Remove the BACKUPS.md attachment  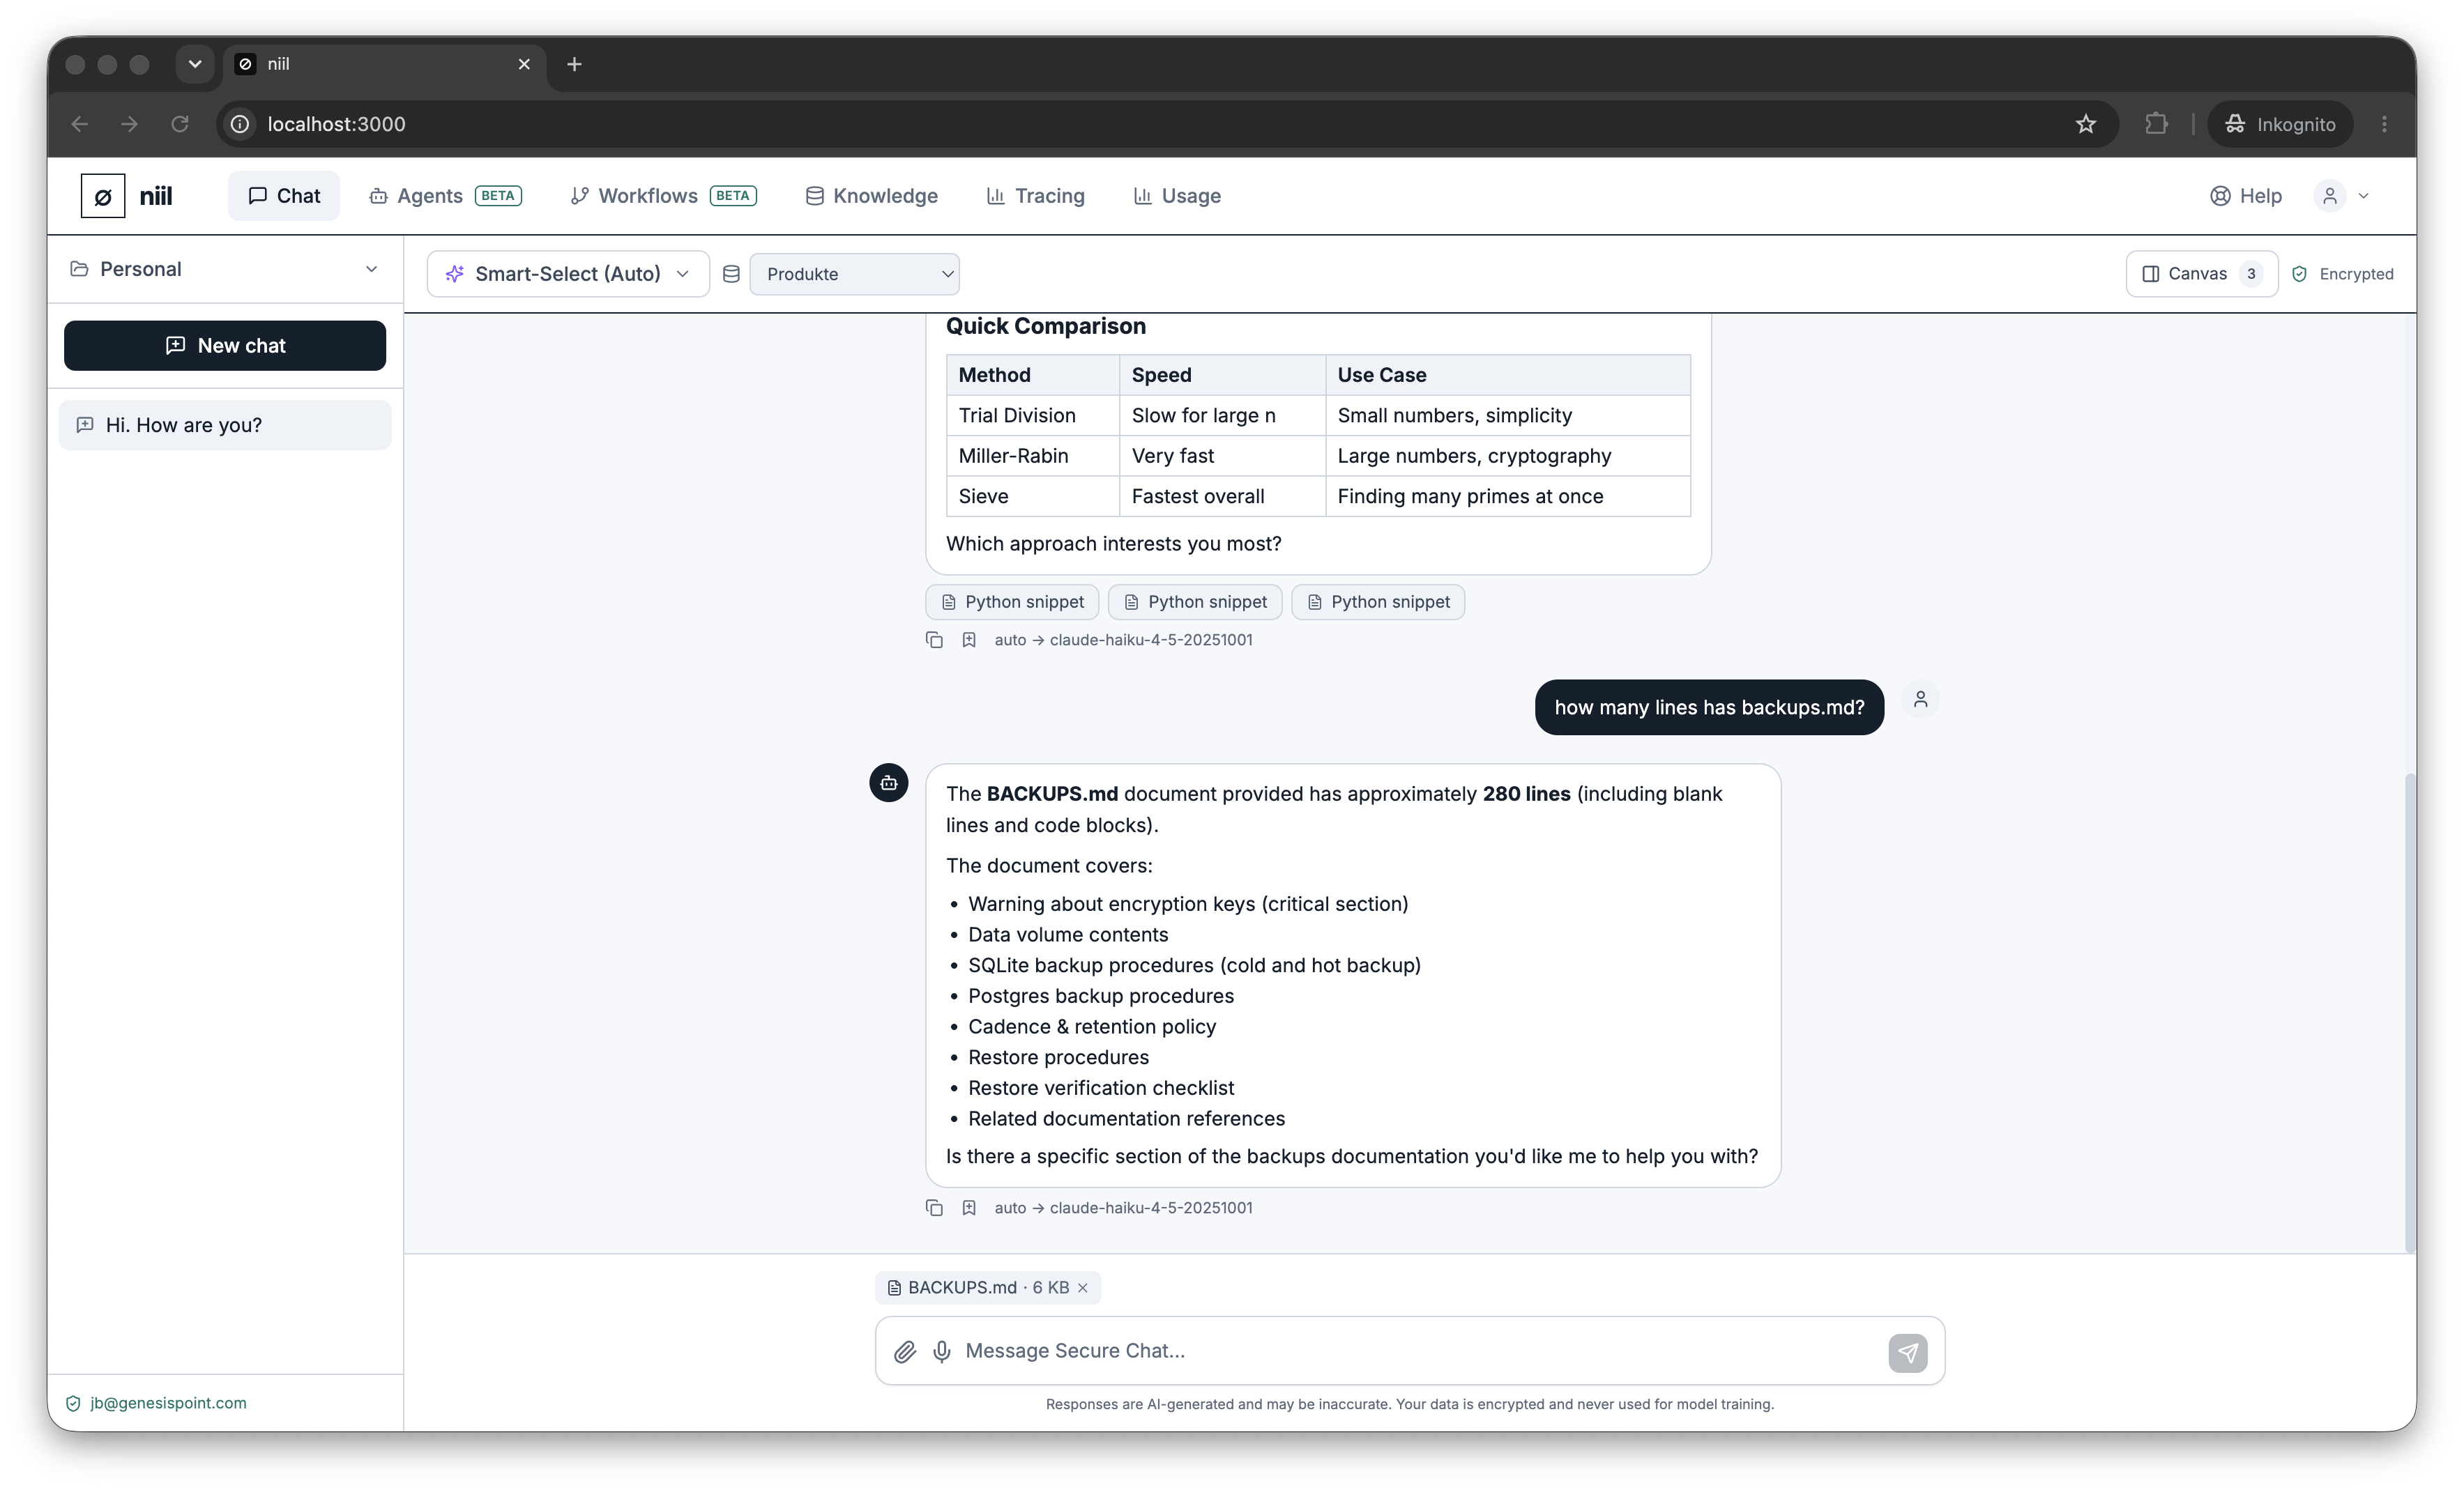coord(1082,1287)
